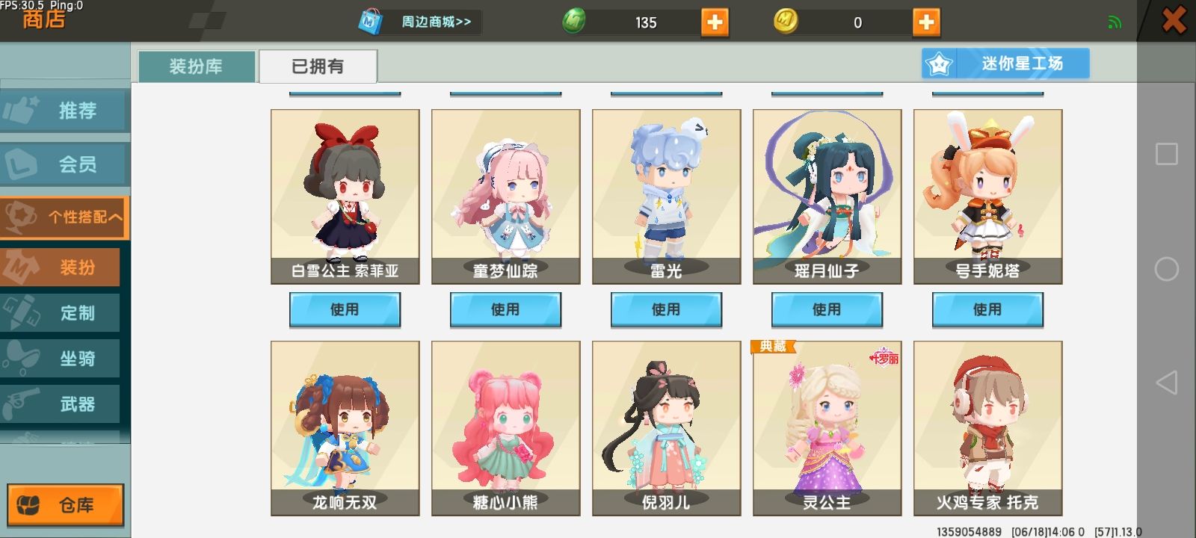Add more gold coins with plus
The width and height of the screenshot is (1196, 538).
pos(926,22)
